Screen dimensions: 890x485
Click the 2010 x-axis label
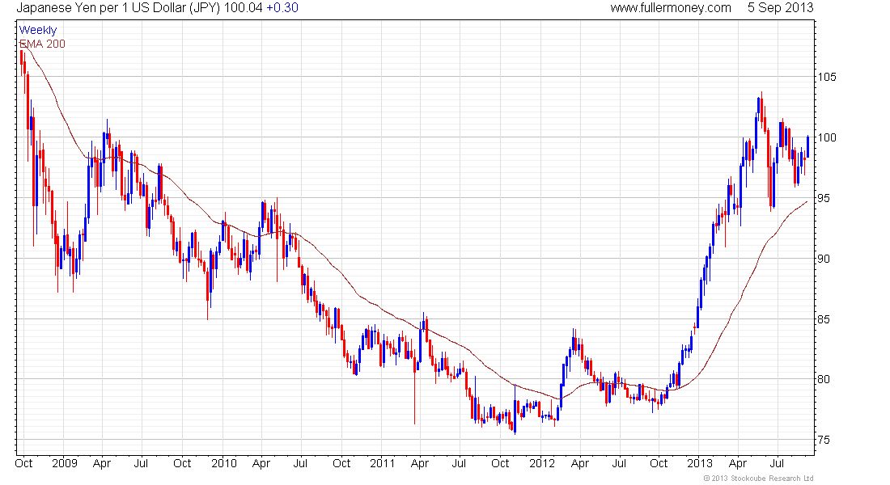pyautogui.click(x=223, y=463)
